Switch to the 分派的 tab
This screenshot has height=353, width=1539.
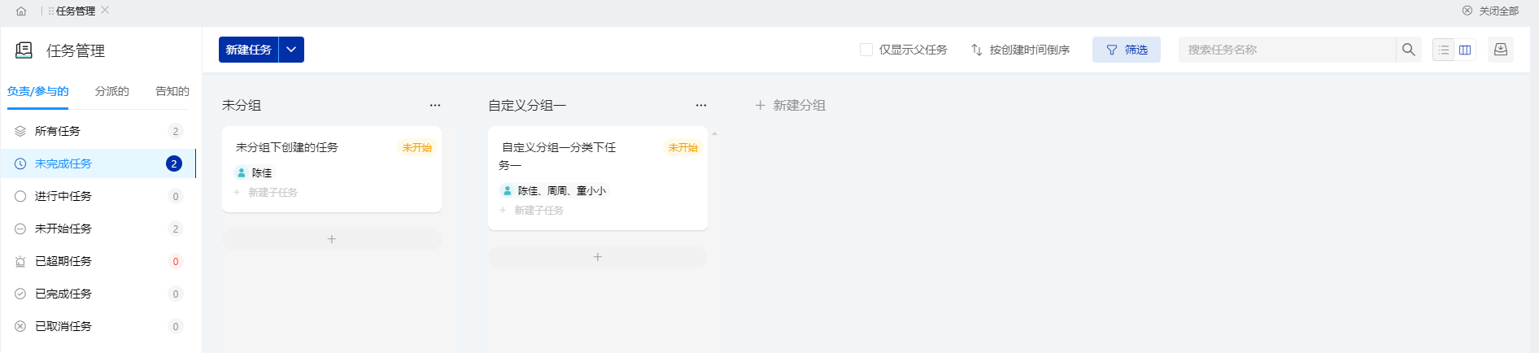click(x=111, y=91)
